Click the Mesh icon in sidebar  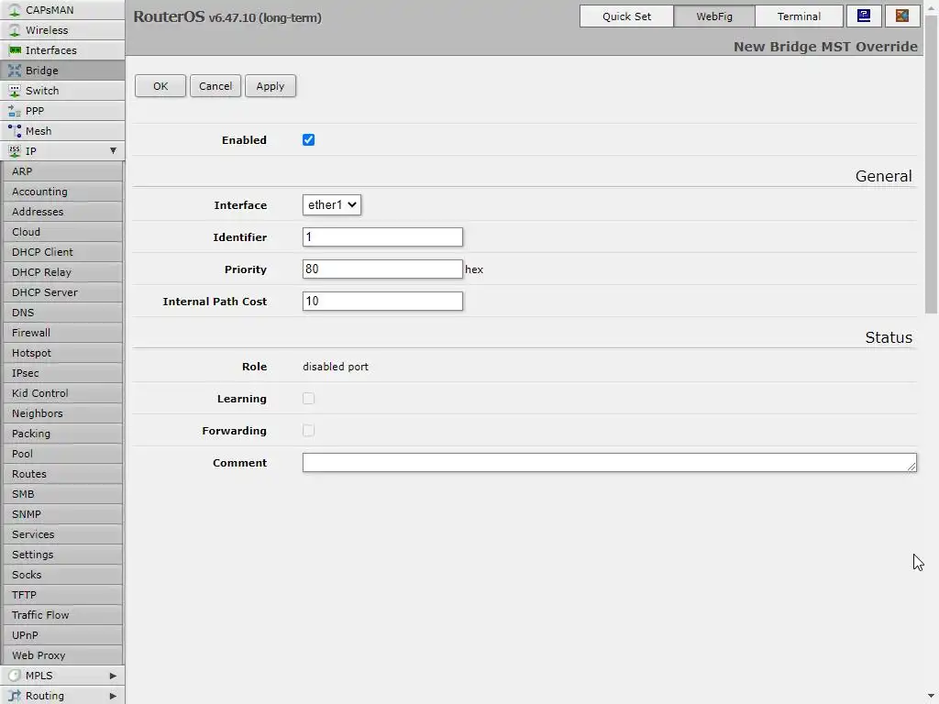[x=15, y=131]
